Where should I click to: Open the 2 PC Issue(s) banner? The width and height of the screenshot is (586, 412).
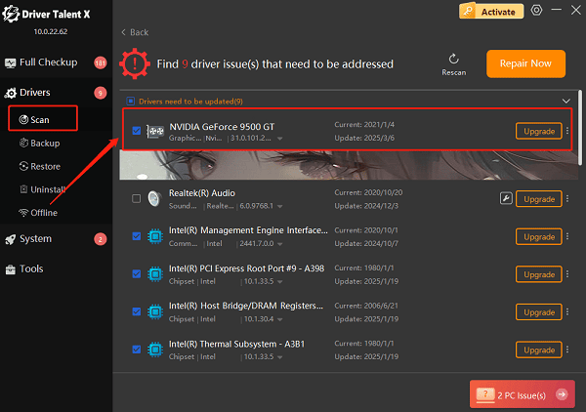(x=523, y=394)
